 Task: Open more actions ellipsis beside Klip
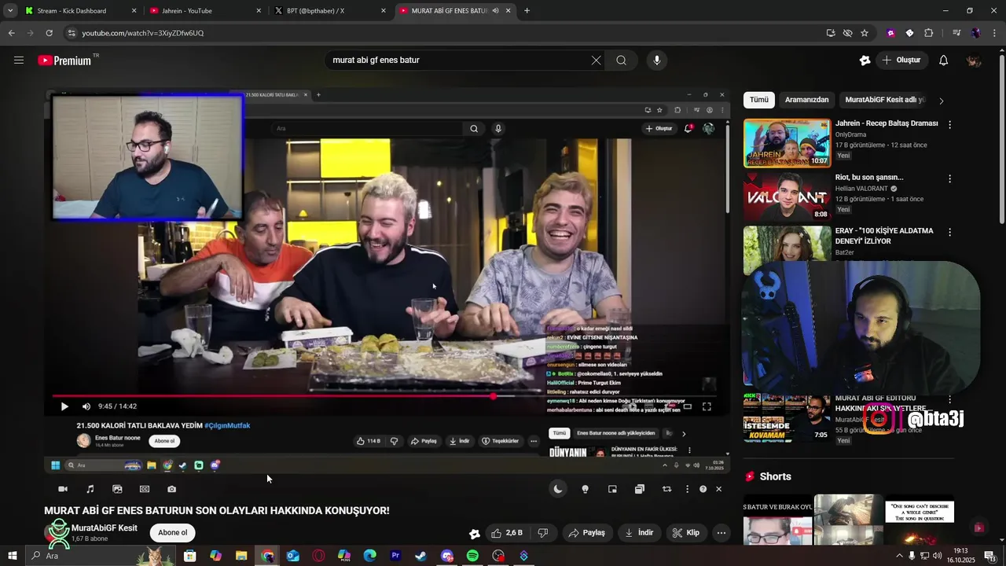(x=721, y=533)
